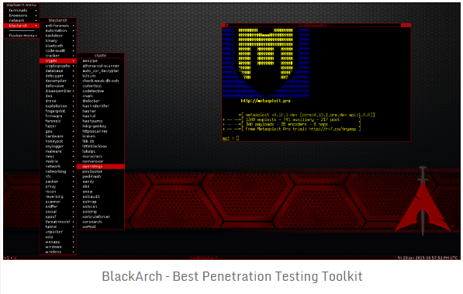Open the mobile category
The image size is (463, 294).
click(x=58, y=161)
